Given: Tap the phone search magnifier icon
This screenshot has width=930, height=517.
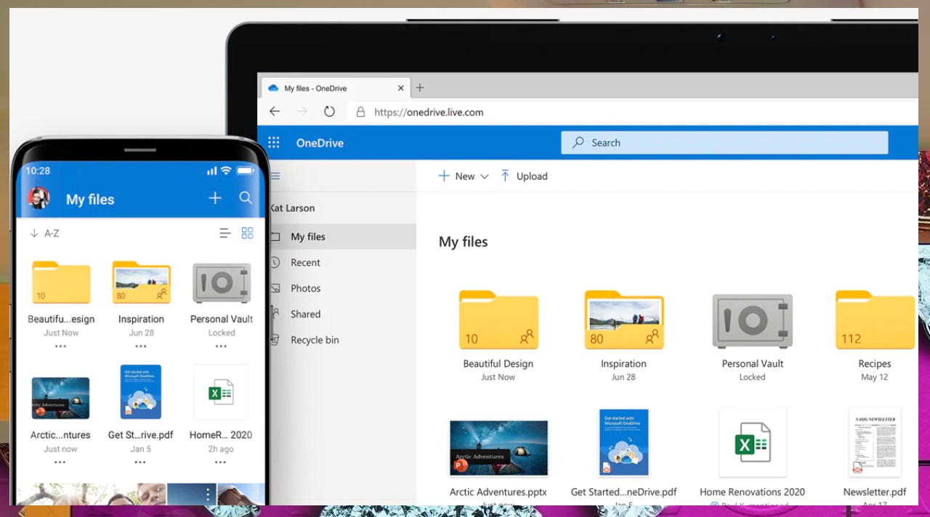Looking at the screenshot, I should (246, 198).
